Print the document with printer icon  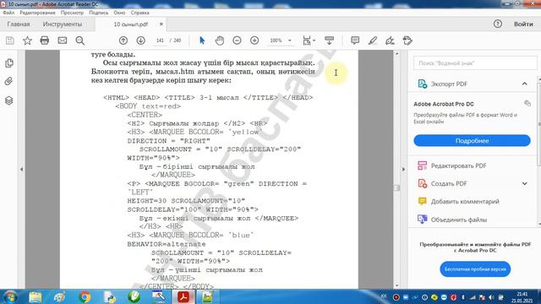point(45,41)
